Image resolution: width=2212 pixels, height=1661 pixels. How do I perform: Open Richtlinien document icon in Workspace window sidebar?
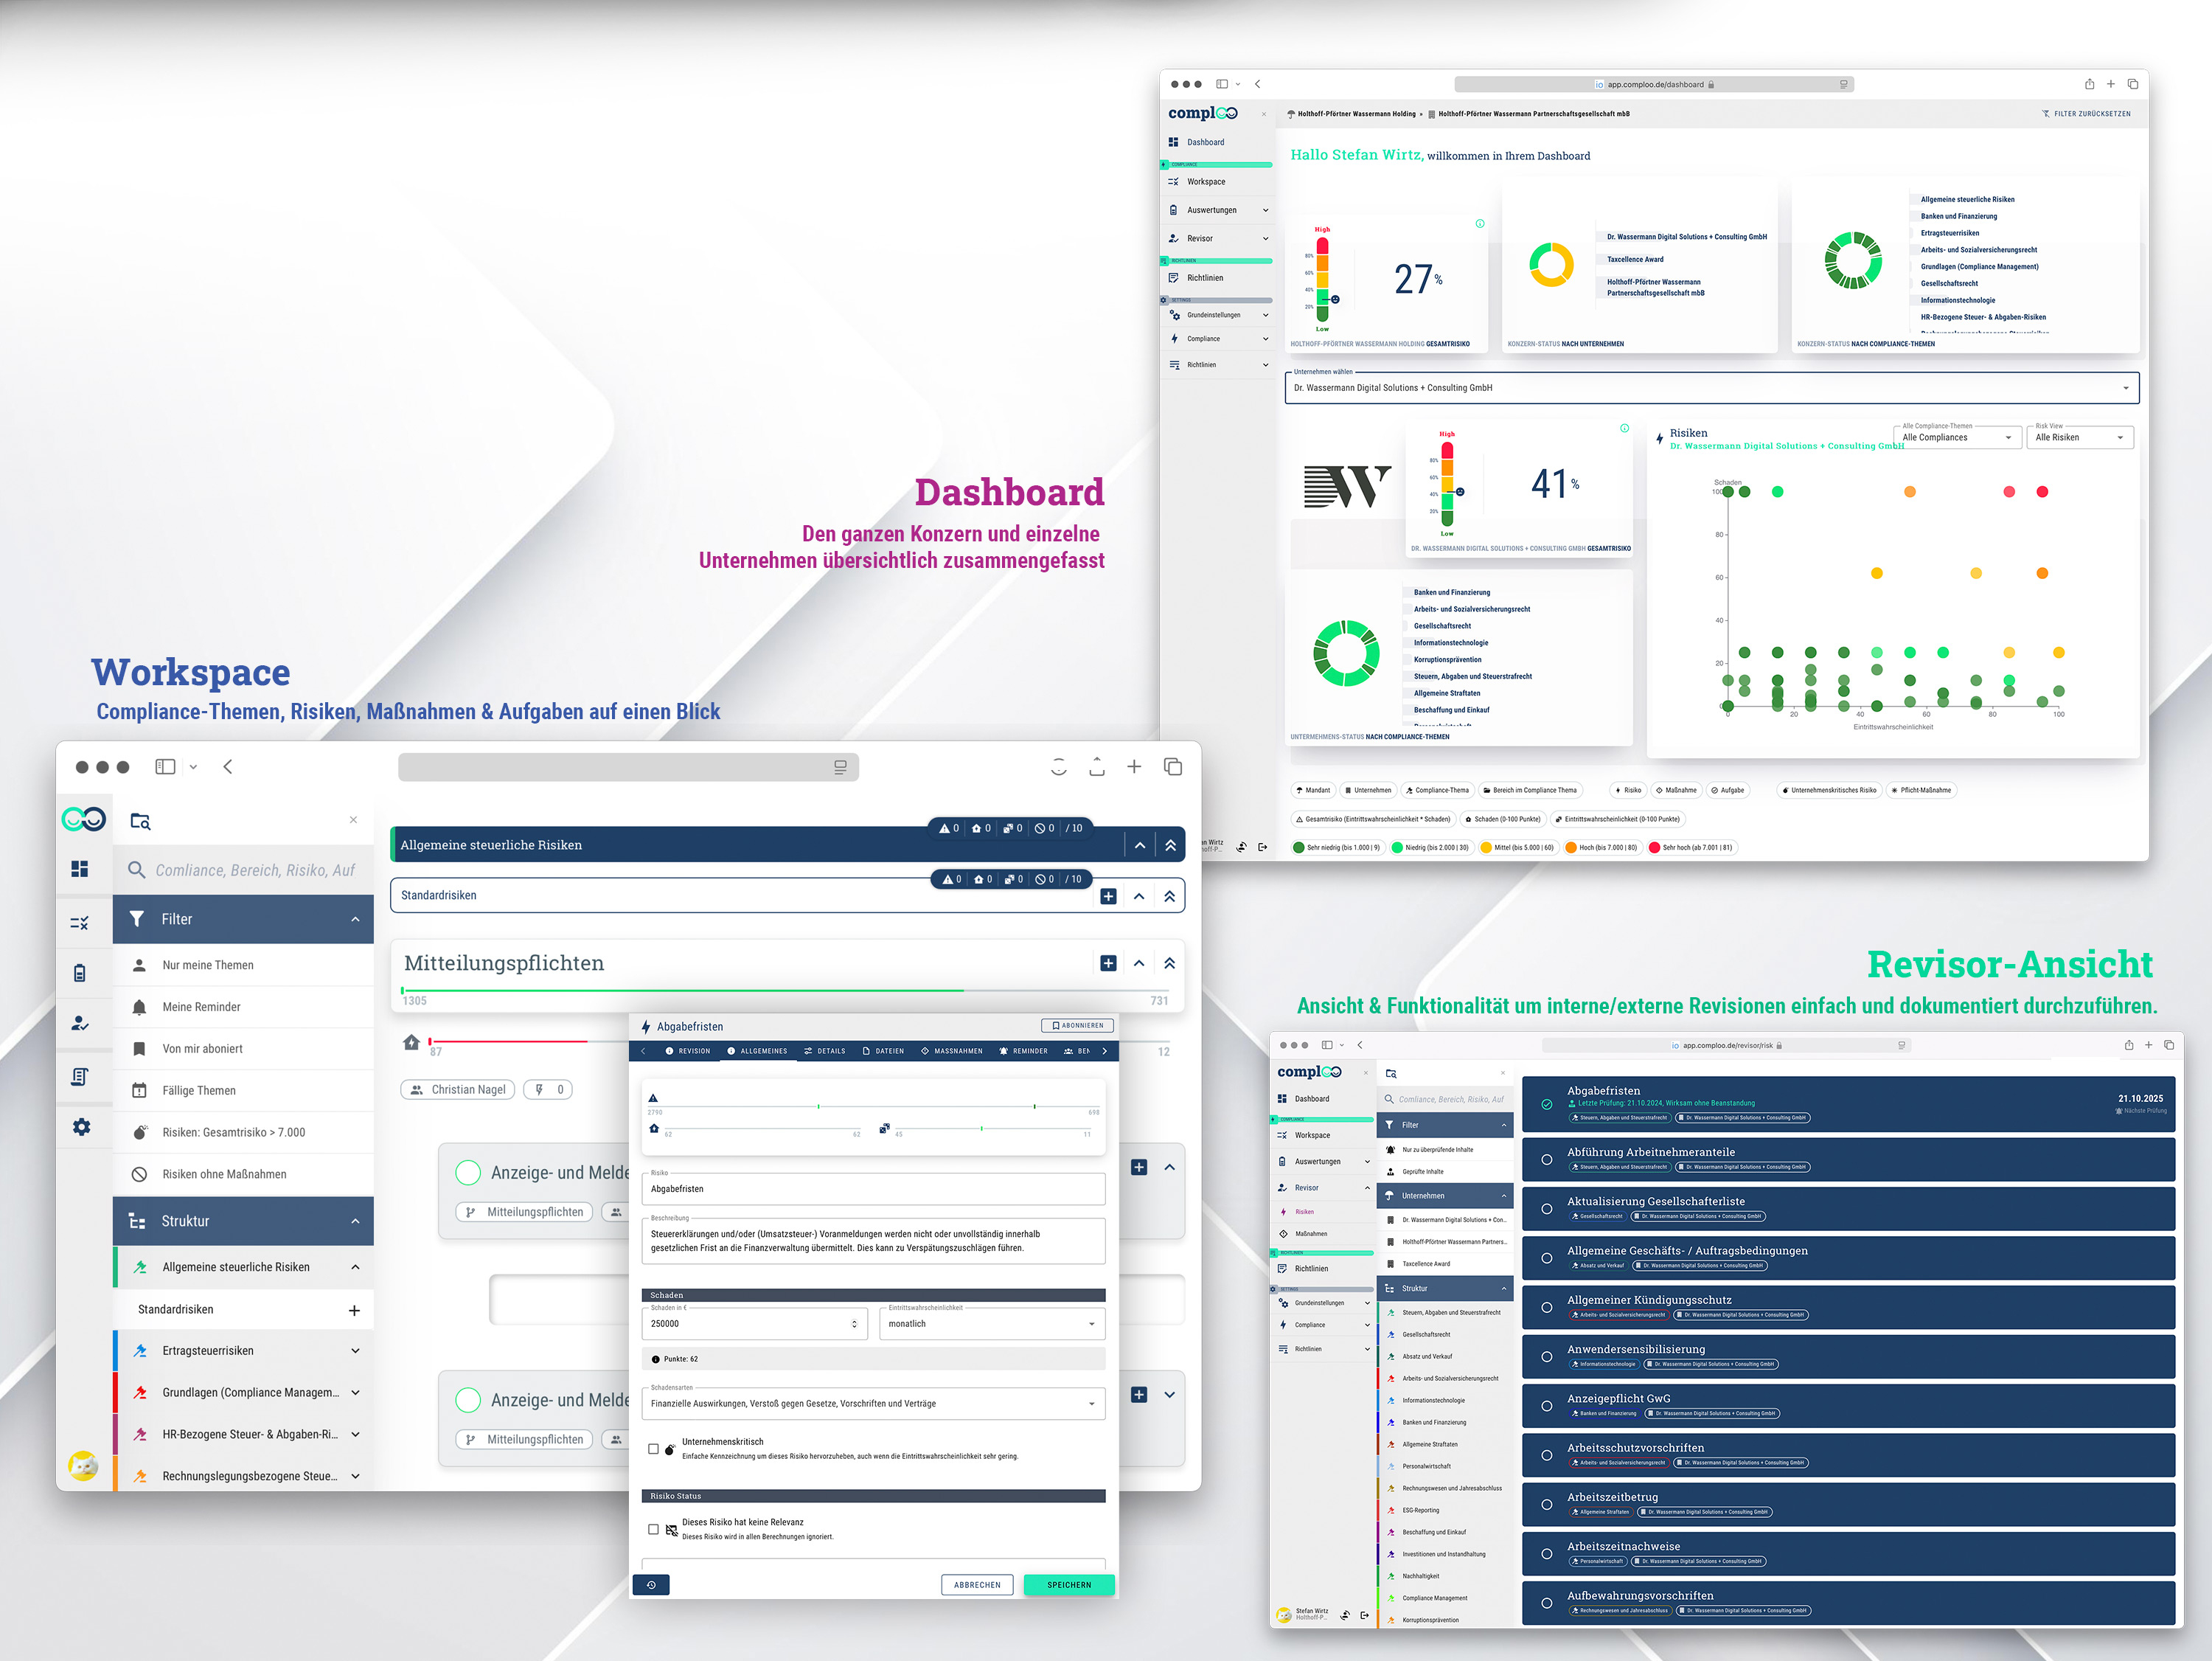tap(80, 1077)
